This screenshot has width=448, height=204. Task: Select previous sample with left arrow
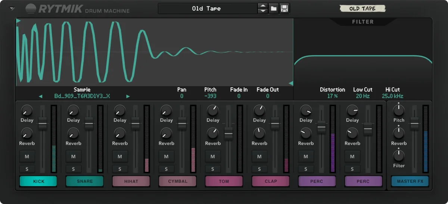point(40,96)
